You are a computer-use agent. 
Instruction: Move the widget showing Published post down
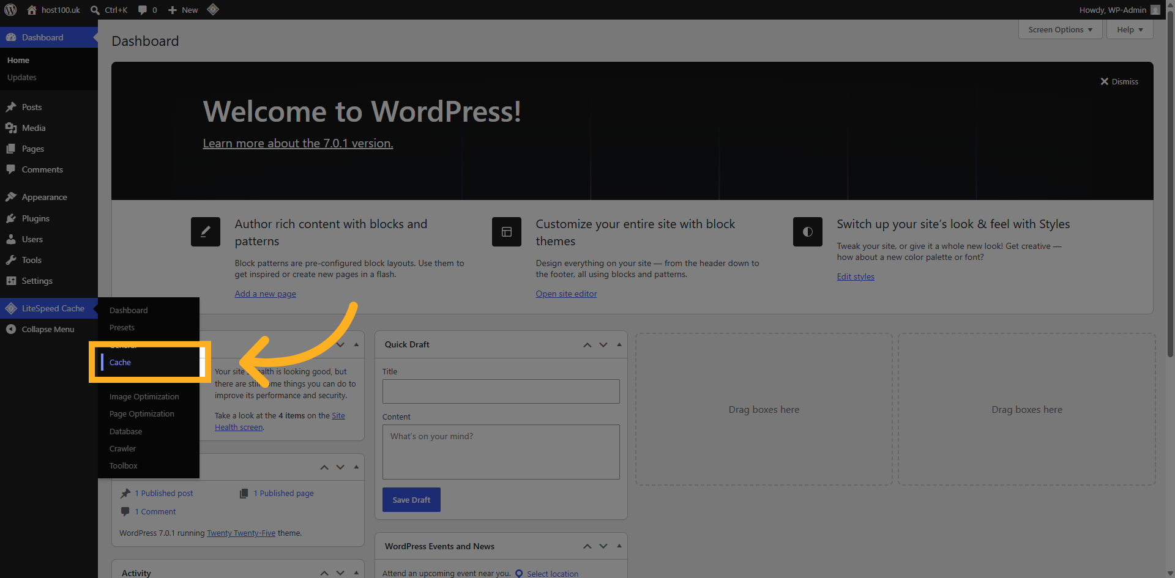point(340,467)
